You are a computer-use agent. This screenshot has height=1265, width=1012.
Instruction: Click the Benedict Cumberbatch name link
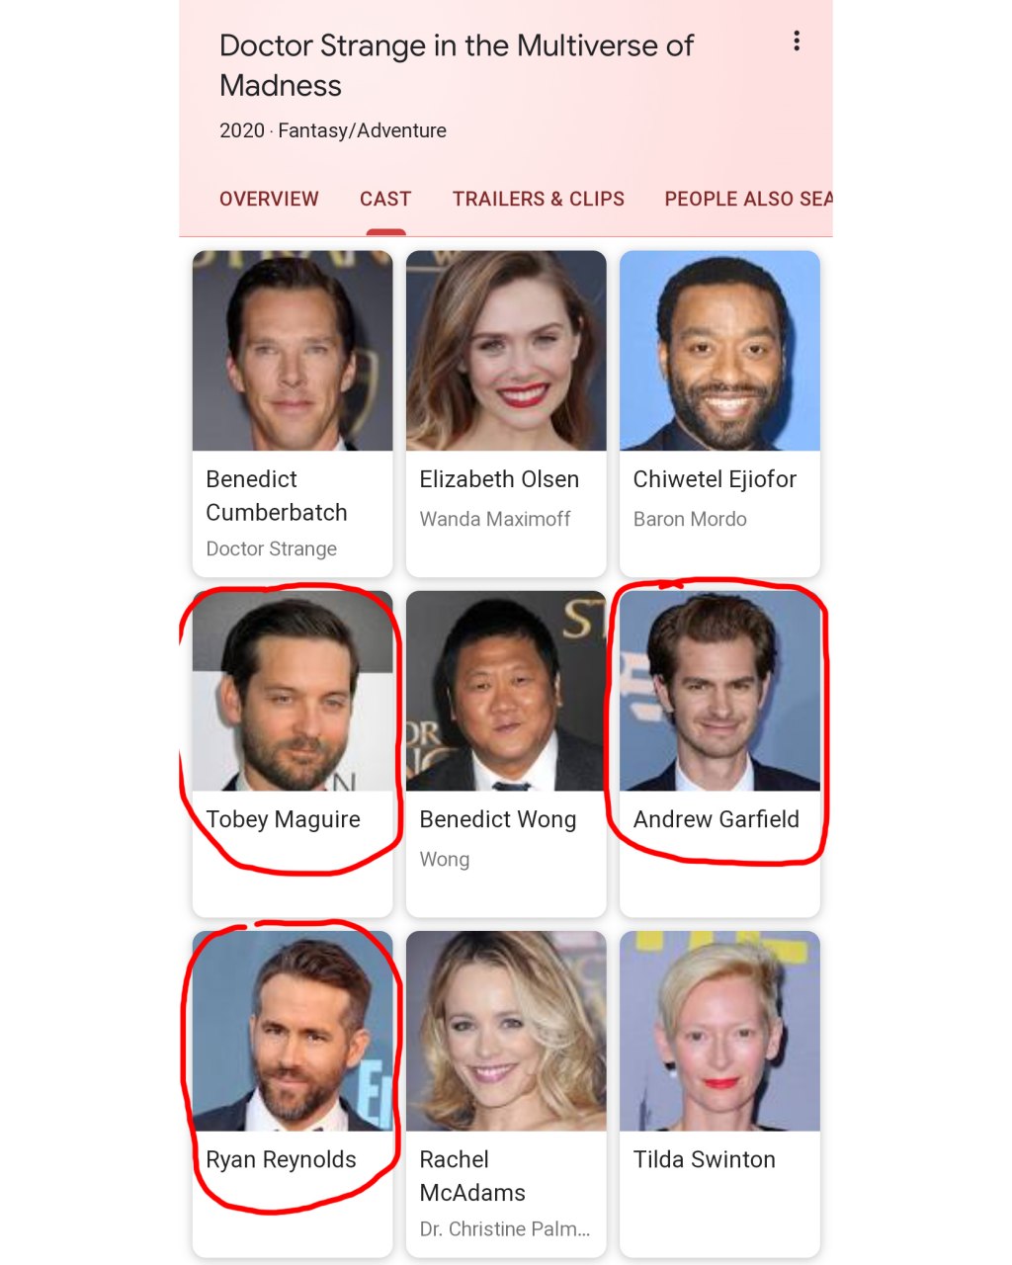pyautogui.click(x=277, y=496)
